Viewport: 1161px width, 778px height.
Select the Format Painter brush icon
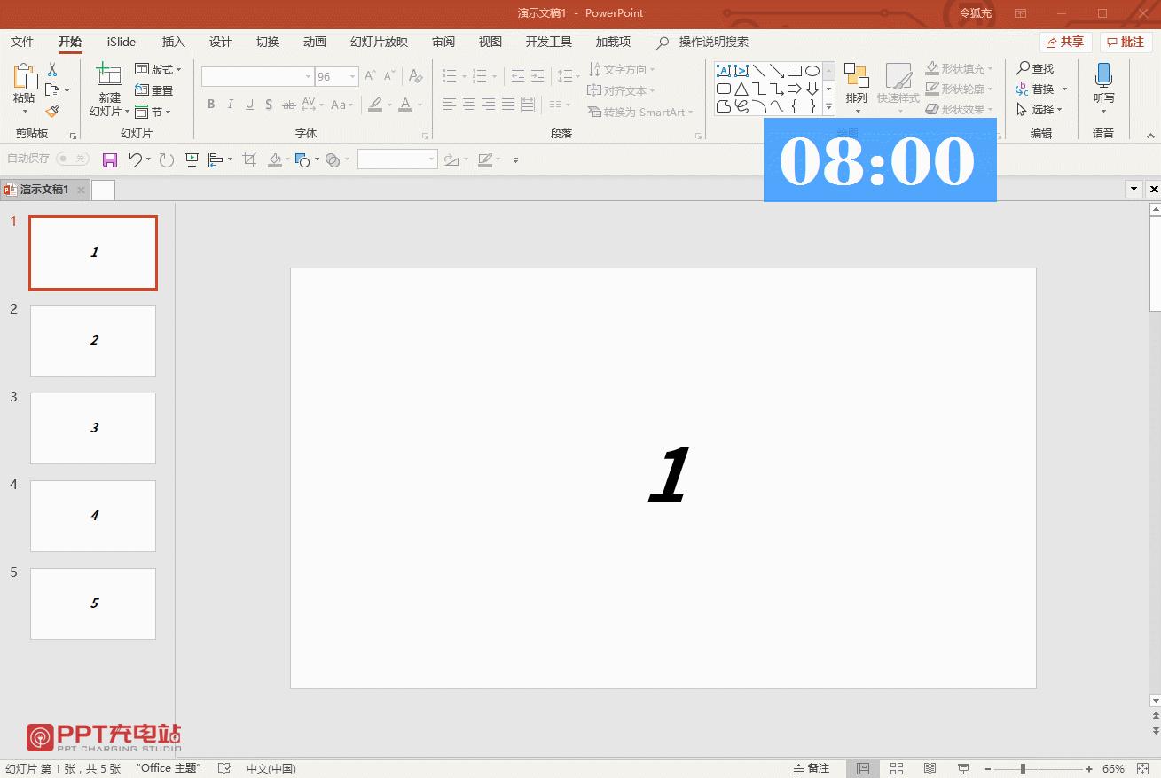[52, 111]
